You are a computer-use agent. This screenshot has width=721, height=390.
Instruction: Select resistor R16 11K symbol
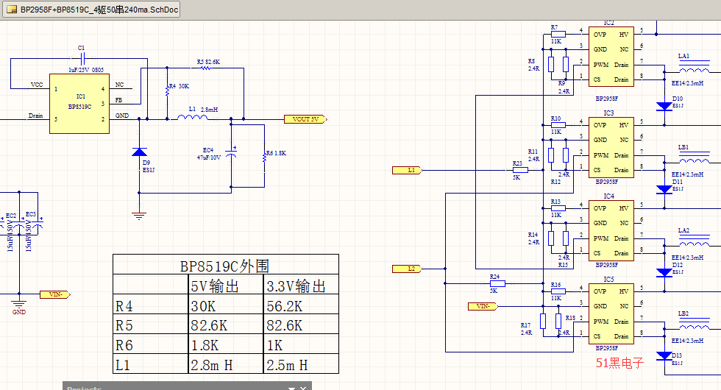[x=558, y=291]
